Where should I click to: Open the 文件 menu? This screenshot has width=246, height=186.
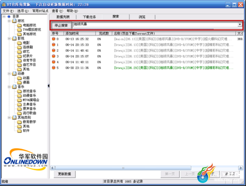coord(8,11)
